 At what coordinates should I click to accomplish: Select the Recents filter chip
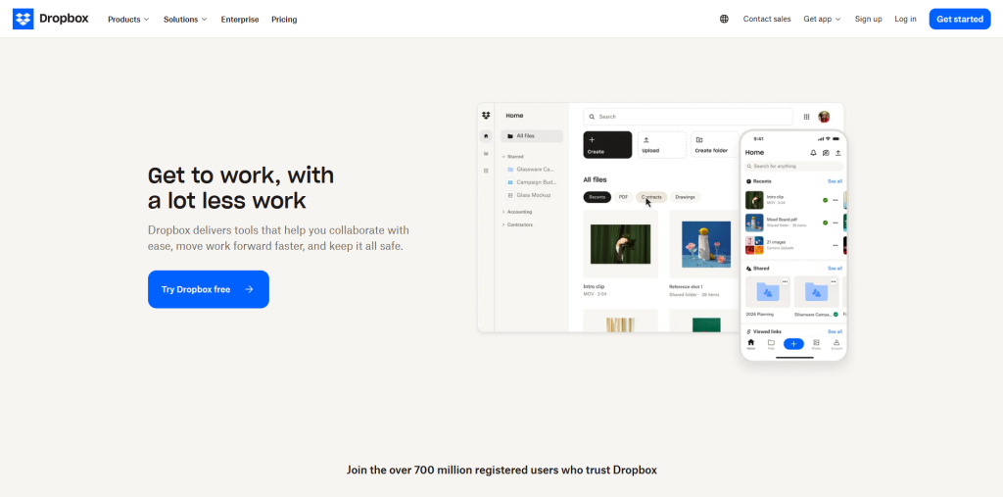coord(597,197)
